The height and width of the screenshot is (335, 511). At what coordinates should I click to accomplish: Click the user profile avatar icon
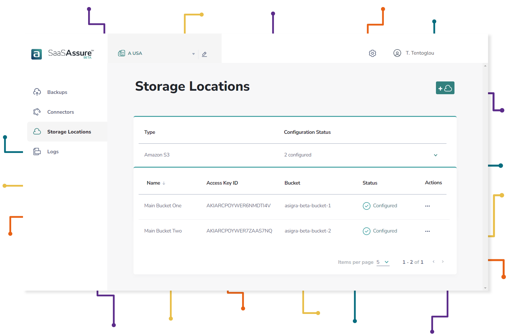[397, 53]
